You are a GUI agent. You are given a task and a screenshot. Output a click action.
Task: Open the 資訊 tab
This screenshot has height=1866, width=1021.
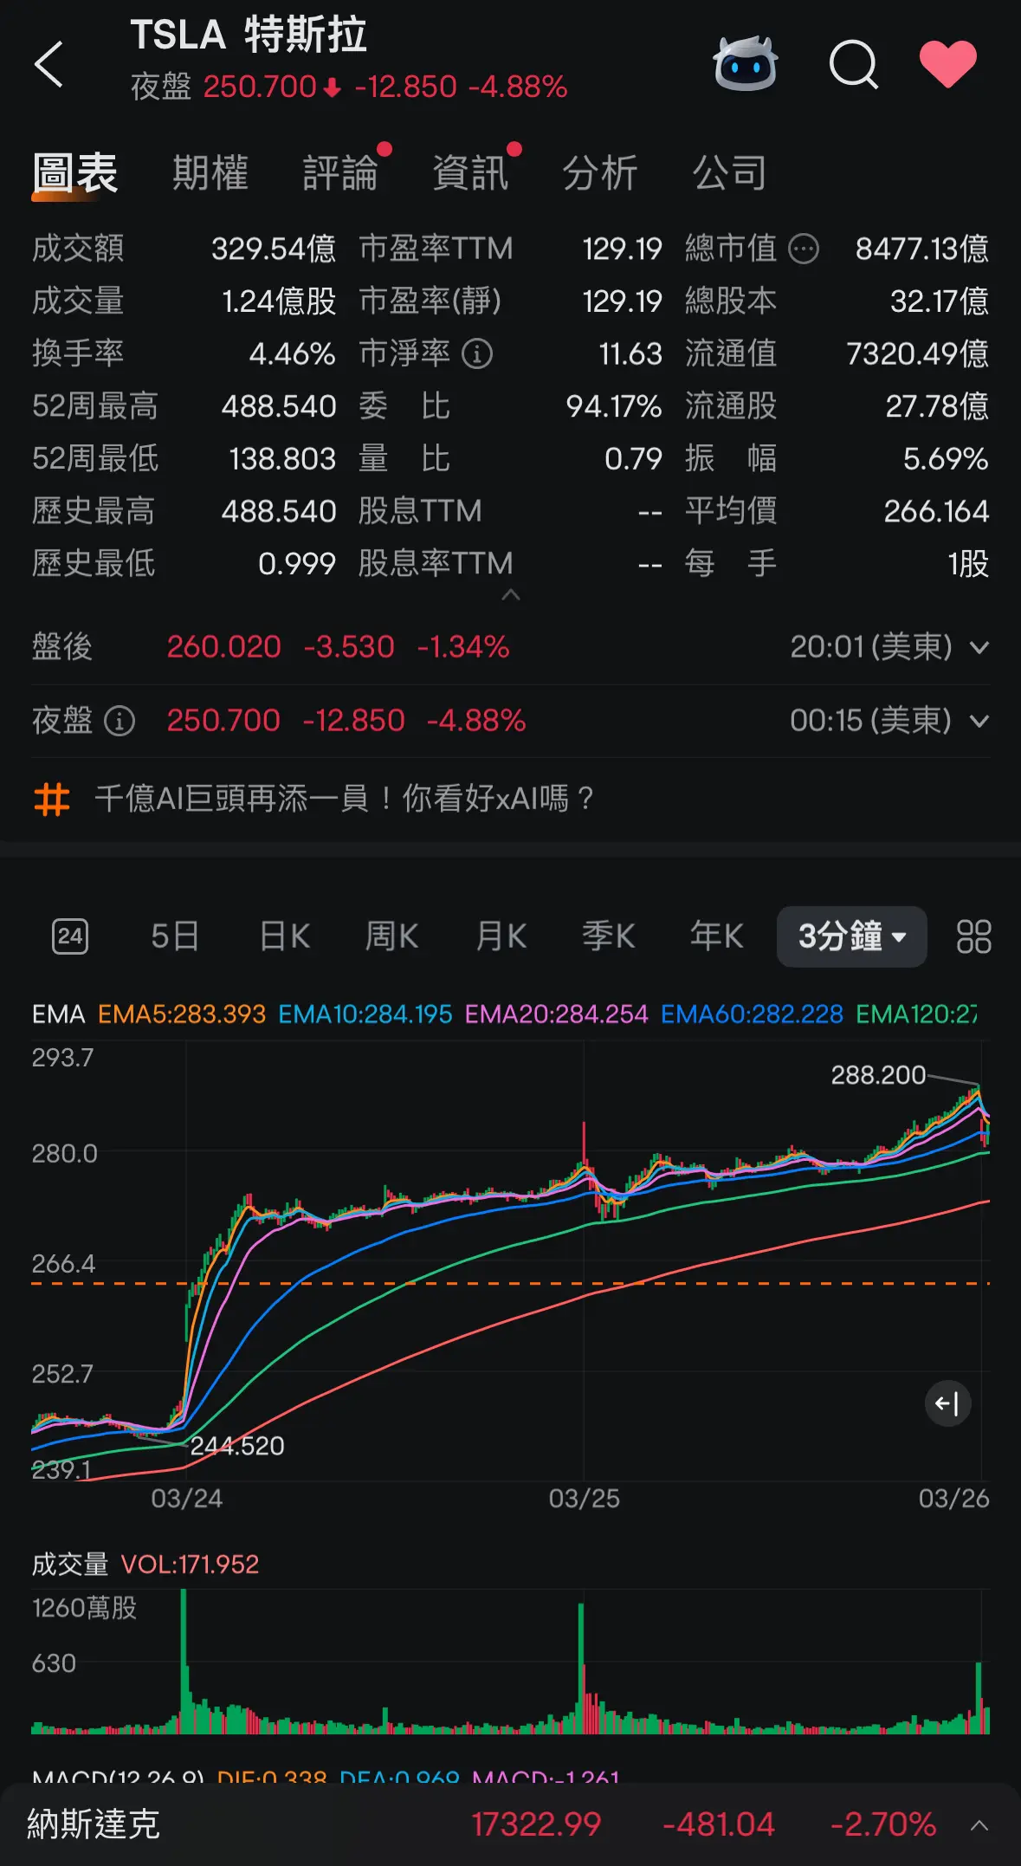[x=470, y=173]
